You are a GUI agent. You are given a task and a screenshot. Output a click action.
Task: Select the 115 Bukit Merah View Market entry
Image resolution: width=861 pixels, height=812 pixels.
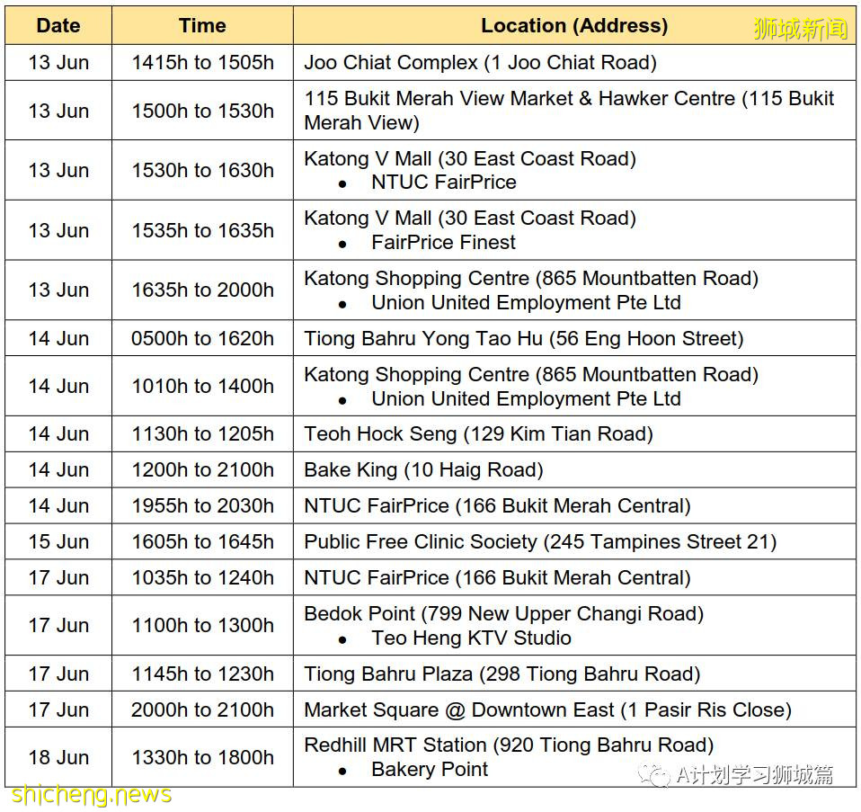coord(569,111)
